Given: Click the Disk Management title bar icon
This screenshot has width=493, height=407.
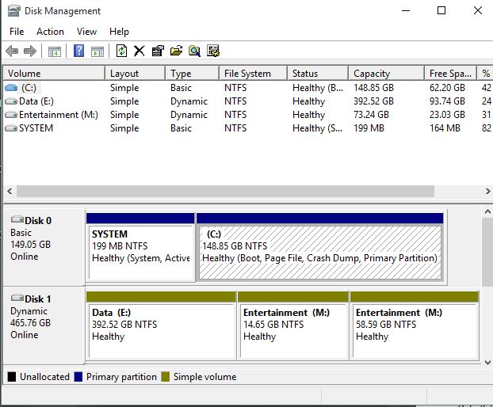Looking at the screenshot, I should 14,10.
